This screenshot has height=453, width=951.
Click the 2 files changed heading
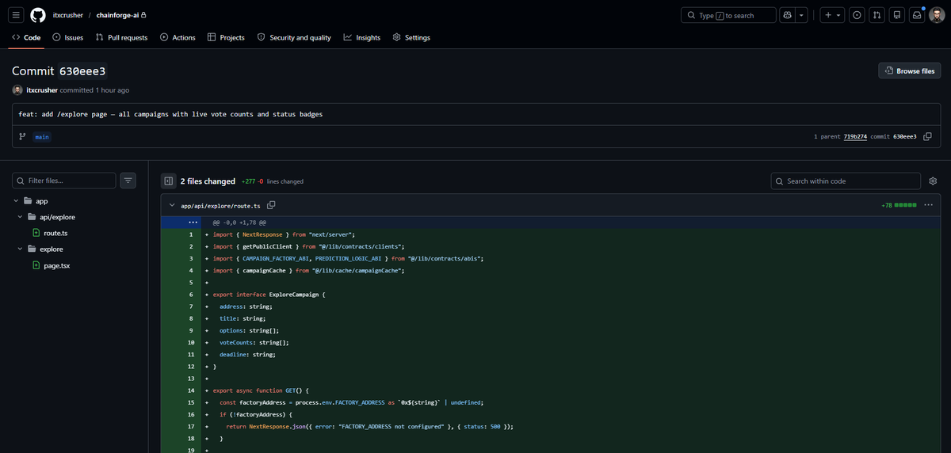click(208, 181)
